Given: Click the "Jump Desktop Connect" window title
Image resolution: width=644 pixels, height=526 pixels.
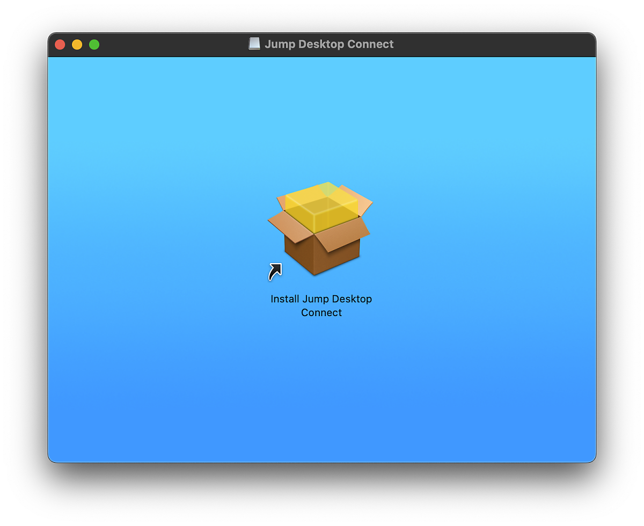Looking at the screenshot, I should pos(329,44).
